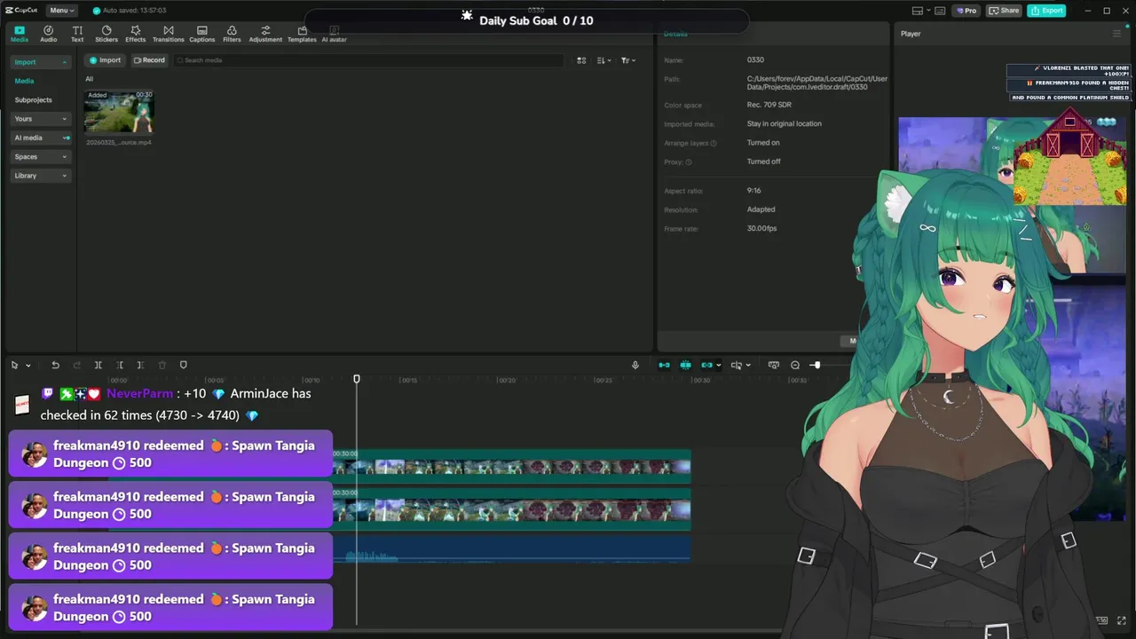
Task: Open the Player panel menu icon
Action: (1116, 34)
